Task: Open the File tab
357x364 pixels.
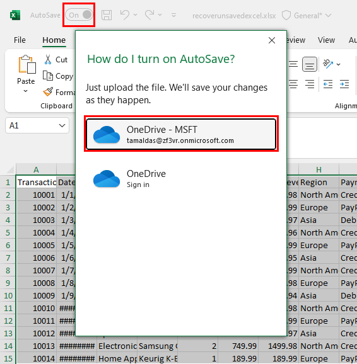Action: click(x=20, y=40)
